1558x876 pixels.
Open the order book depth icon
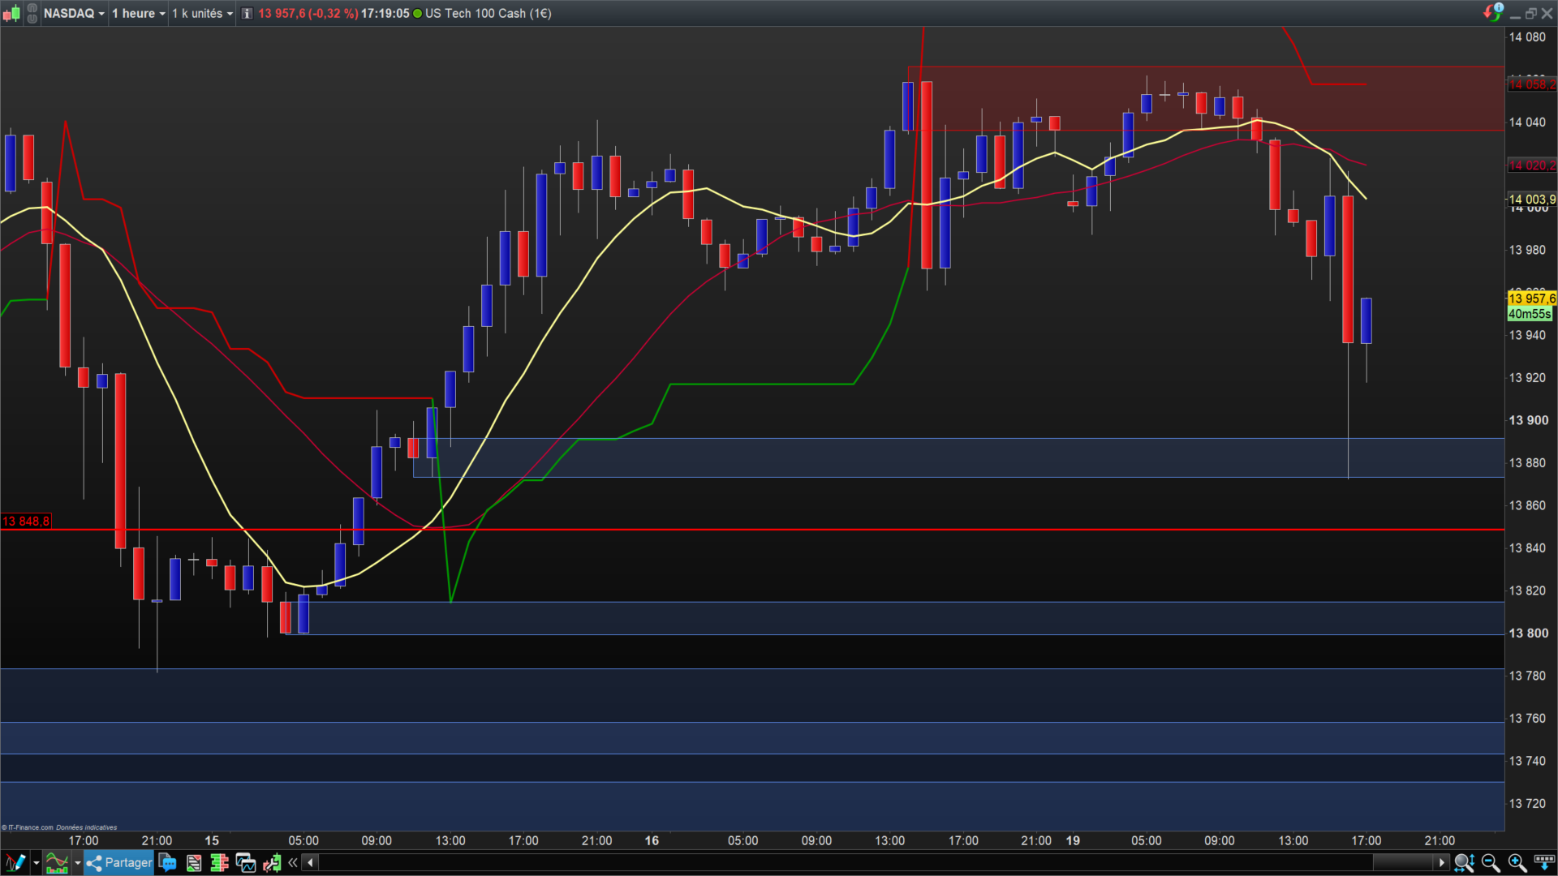(x=219, y=863)
